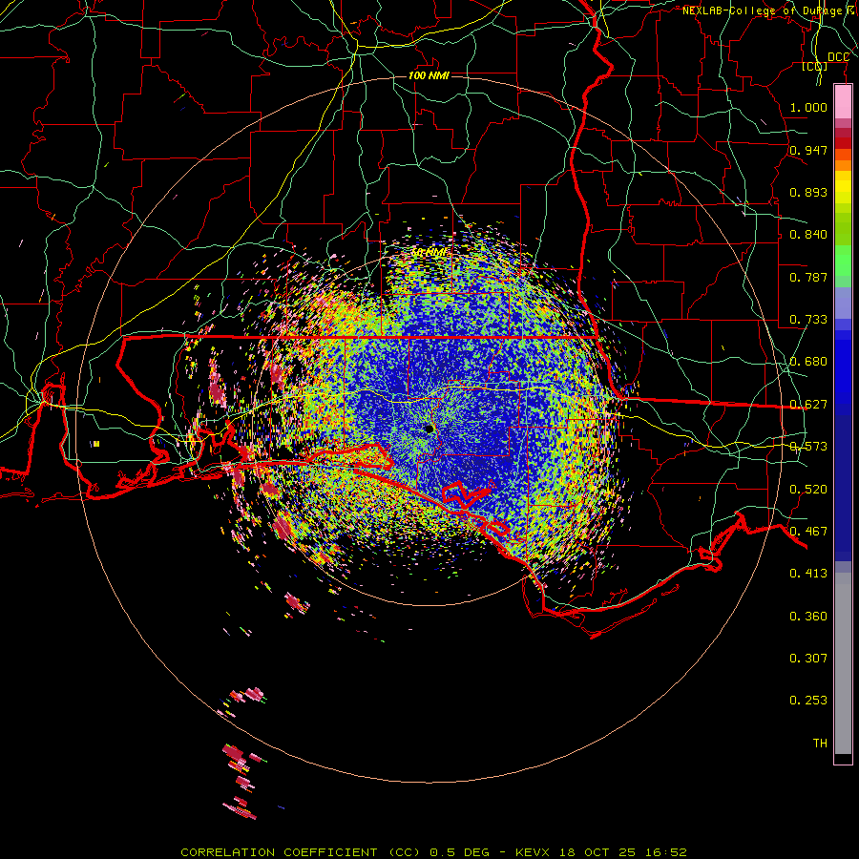The height and width of the screenshot is (859, 859).
Task: Click the black radar site dot
Action: click(429, 429)
